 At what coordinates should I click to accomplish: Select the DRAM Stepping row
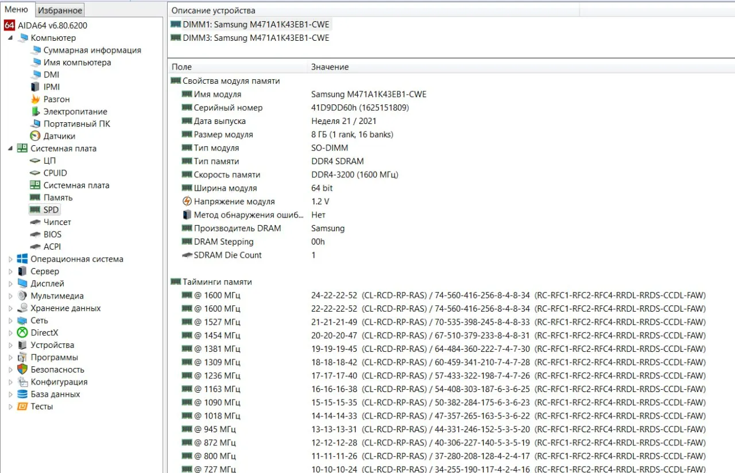451,242
